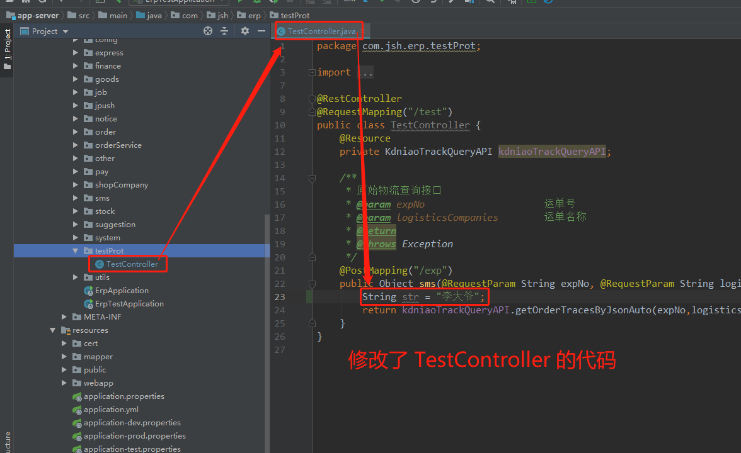Select the webapp folder
Screen dimensions: 741x453
pos(98,383)
